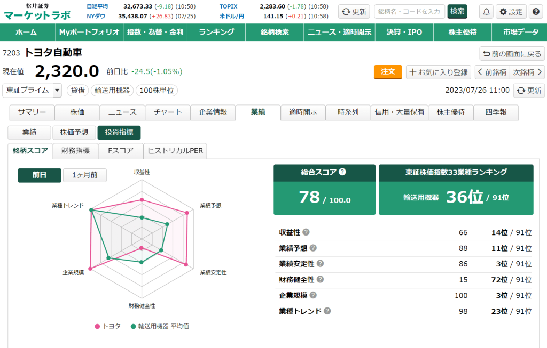Switch to サマリー tab
547x348 pixels.
[x=32, y=112]
